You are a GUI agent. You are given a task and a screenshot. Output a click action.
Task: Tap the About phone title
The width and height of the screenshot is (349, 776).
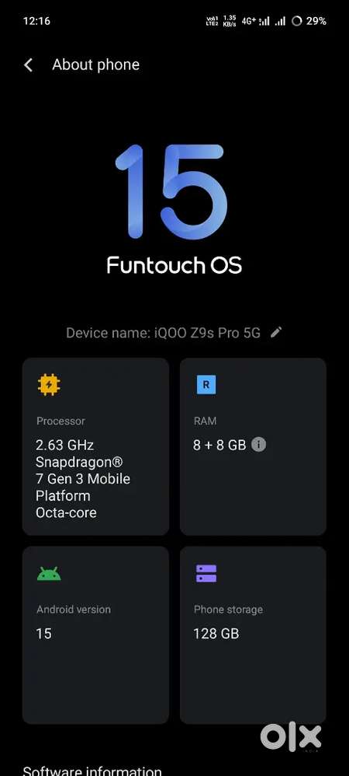tap(95, 65)
